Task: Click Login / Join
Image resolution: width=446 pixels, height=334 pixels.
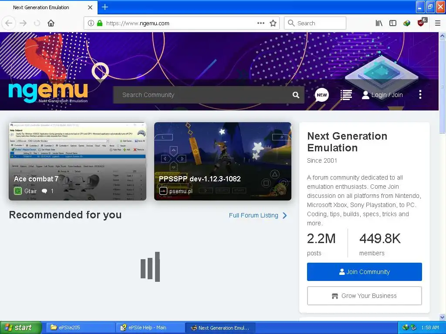Action: click(382, 95)
